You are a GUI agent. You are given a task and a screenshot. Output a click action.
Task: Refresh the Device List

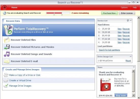[x=128, y=21]
